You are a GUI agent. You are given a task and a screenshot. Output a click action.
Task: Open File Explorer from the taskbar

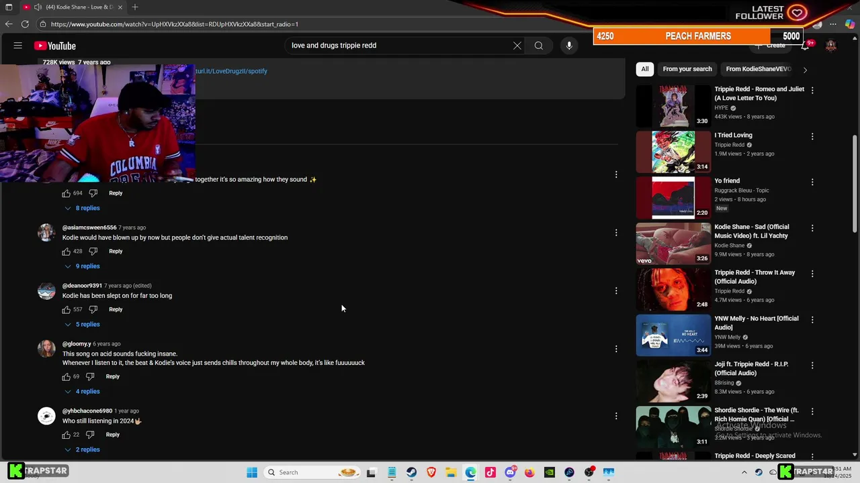[x=451, y=472]
